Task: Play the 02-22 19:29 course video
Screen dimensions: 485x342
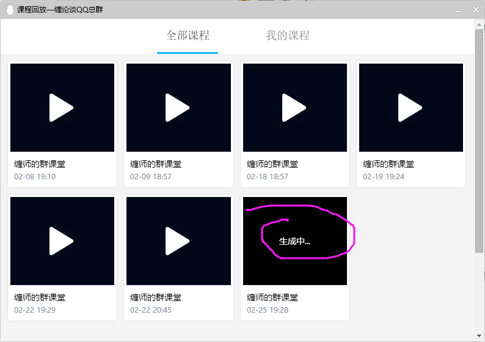Action: pyautogui.click(x=62, y=241)
